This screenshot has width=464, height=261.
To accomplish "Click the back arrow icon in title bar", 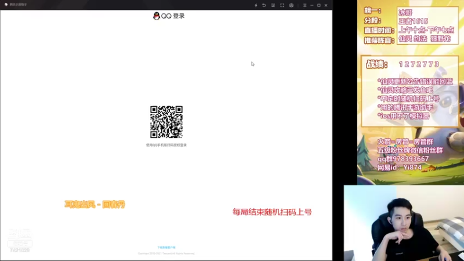I will point(264,5).
